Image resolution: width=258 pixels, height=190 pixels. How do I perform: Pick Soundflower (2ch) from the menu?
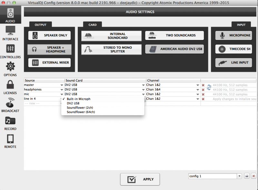click(x=103, y=108)
